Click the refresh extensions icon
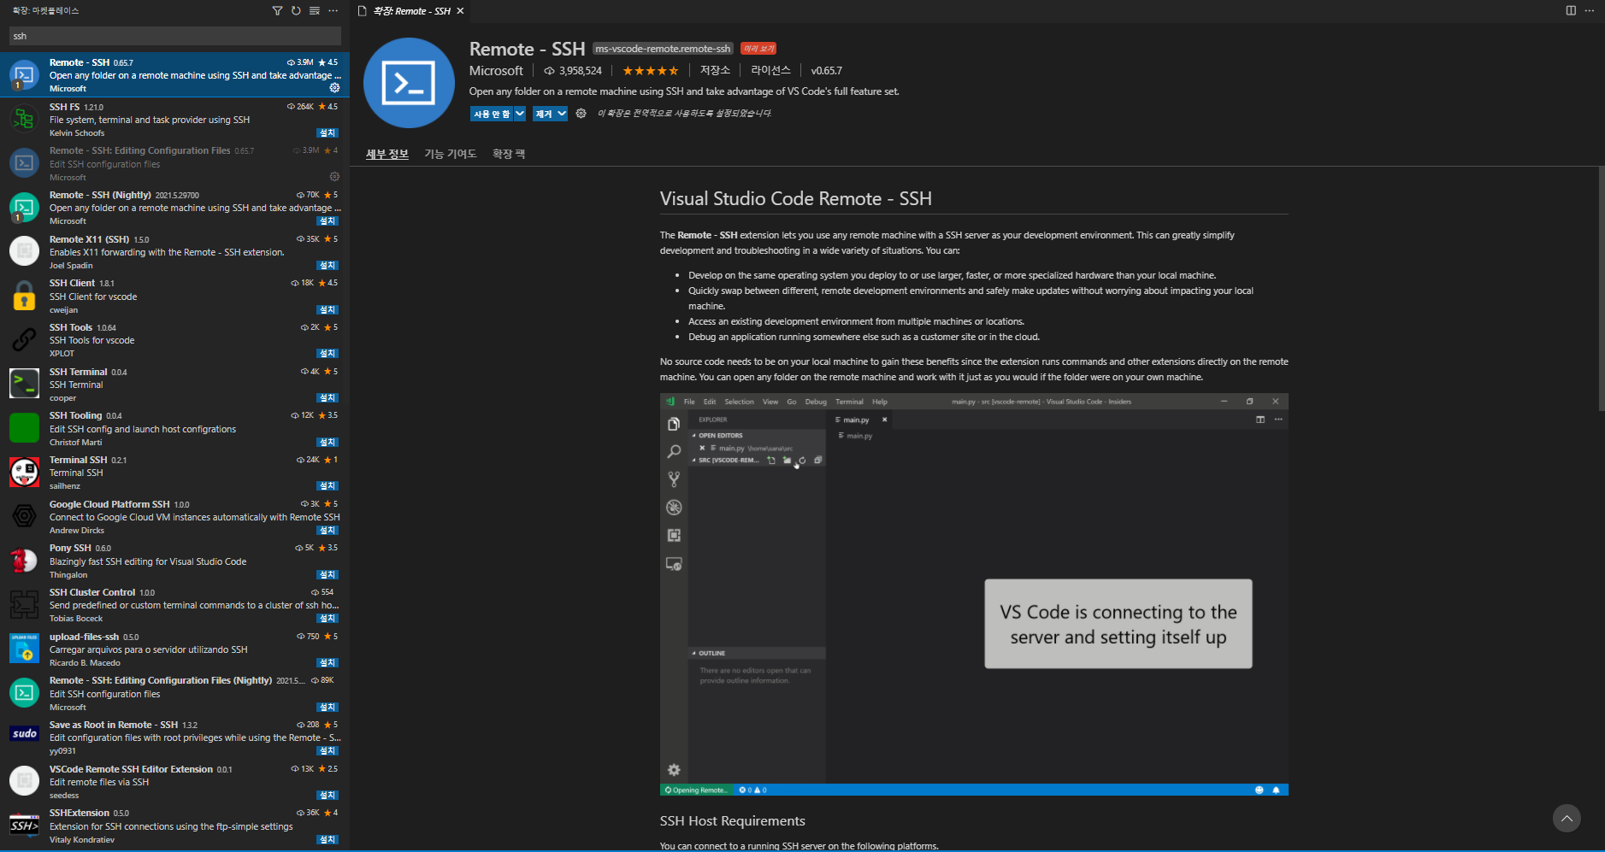Image resolution: width=1605 pixels, height=852 pixels. [296, 11]
